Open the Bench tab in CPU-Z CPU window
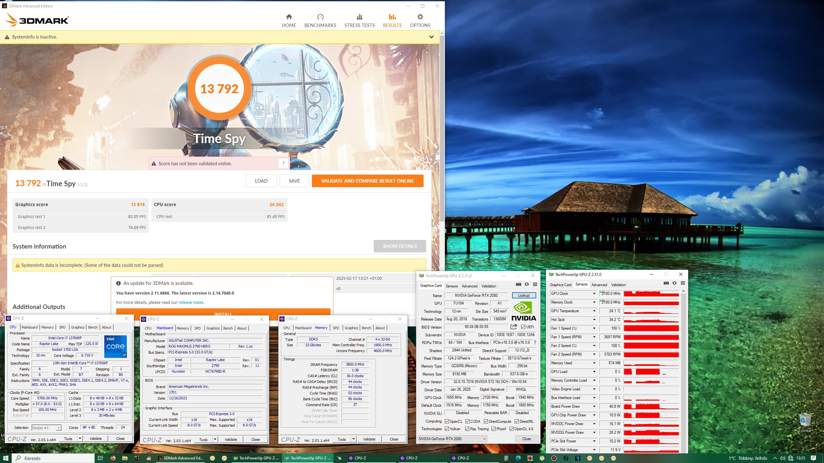Image resolution: width=824 pixels, height=463 pixels. (93, 327)
